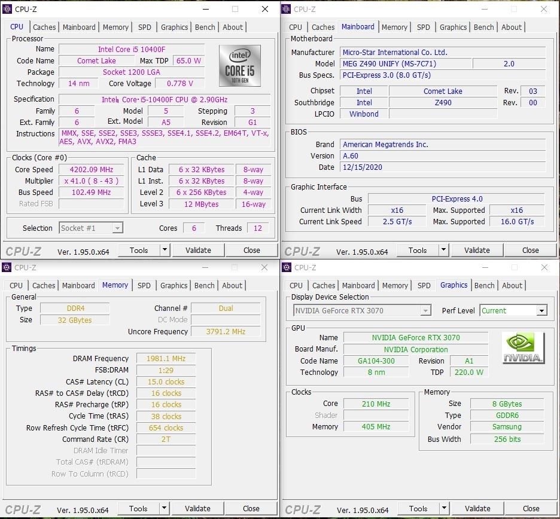560x519 pixels.
Task: Switch to the Caches tab in the Memory window
Action: [x=44, y=286]
